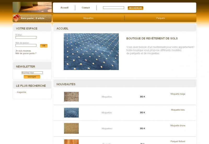
Task: Click the VOTRE ESPACE panel heading
Action: pos(27,28)
